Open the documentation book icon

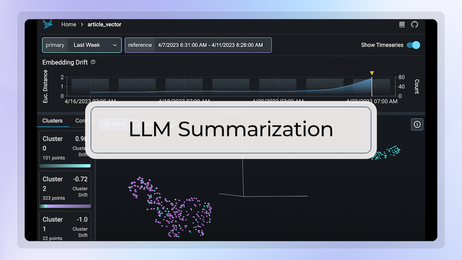click(402, 24)
